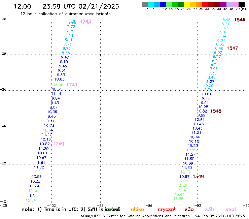This screenshot has height=219, width=249.
Task: Click the '24 Feb 08:26:08 UTC 2025' timestamp
Action: pyautogui.click(x=220, y=216)
